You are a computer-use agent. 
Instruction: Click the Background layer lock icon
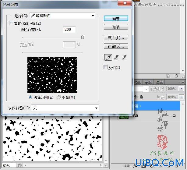coord(174,115)
